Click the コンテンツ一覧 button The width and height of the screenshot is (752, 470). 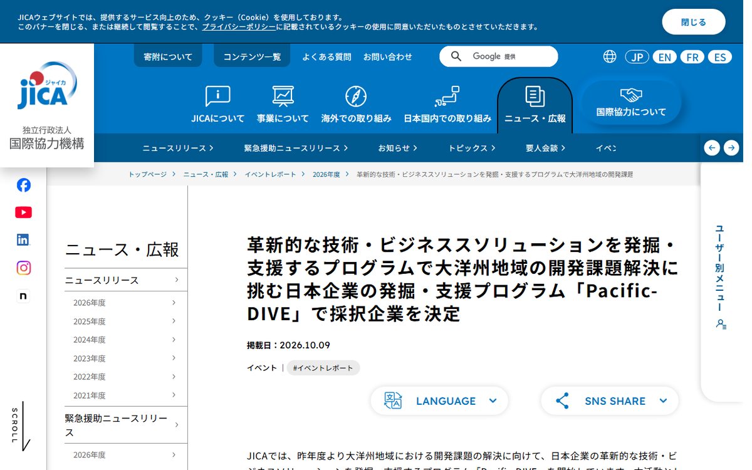click(x=252, y=56)
